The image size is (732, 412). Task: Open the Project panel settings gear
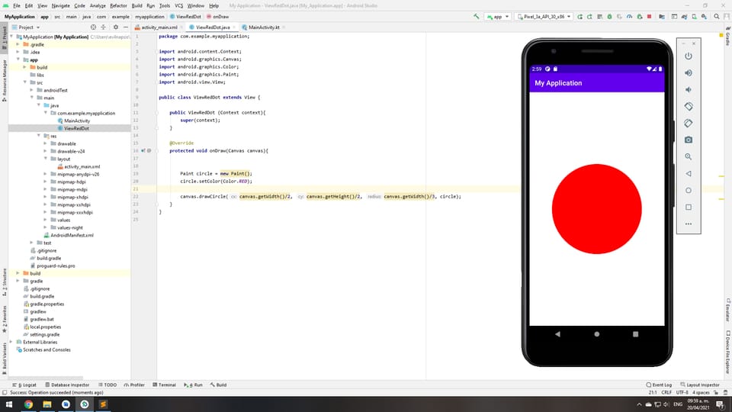(116, 27)
